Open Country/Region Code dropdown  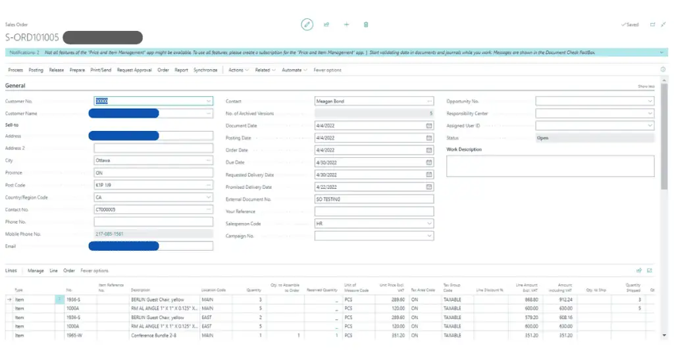[209, 197]
